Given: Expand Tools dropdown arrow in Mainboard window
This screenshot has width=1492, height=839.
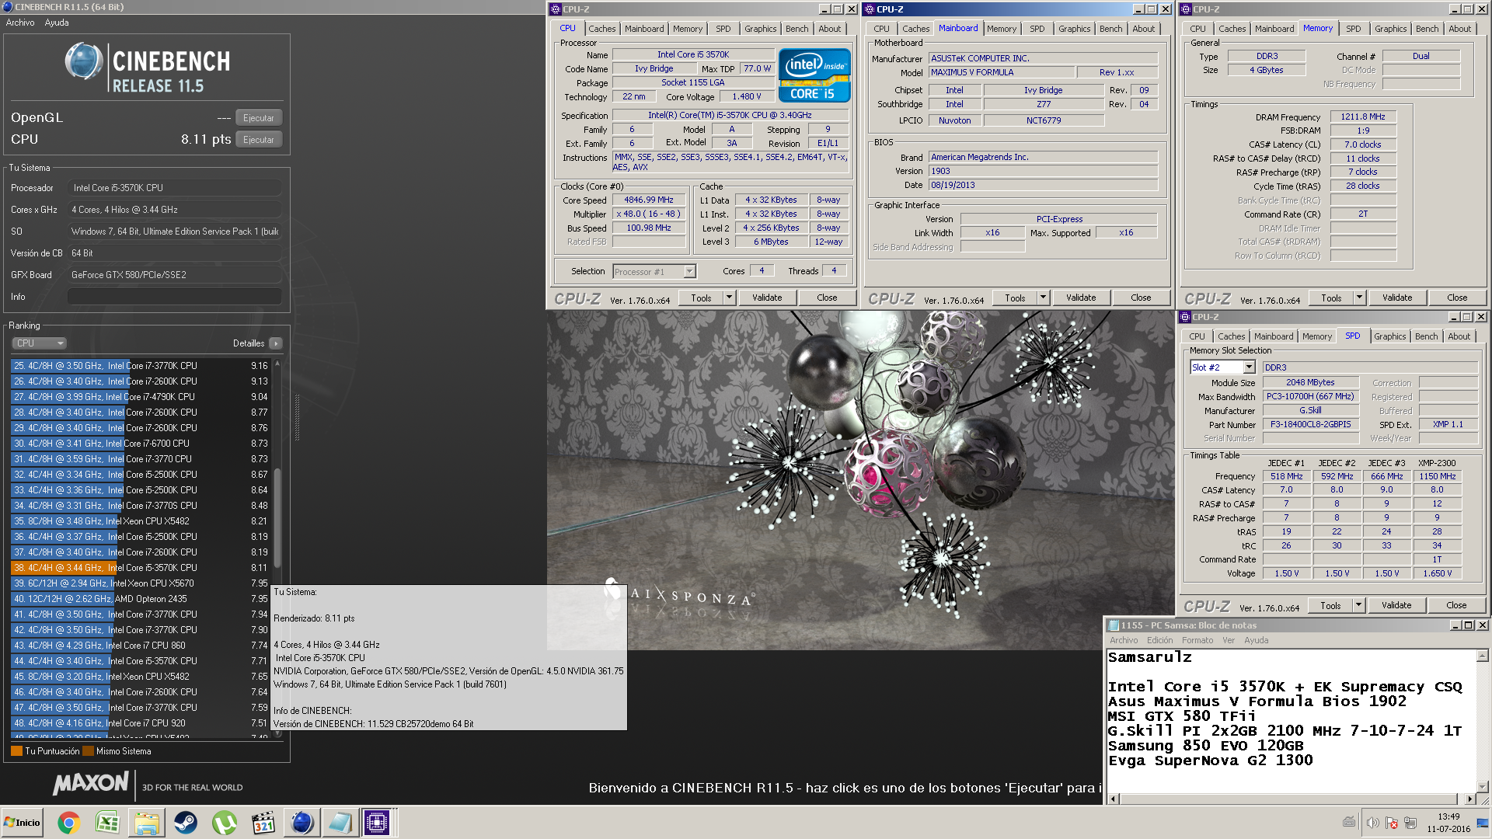Looking at the screenshot, I should 1043,298.
